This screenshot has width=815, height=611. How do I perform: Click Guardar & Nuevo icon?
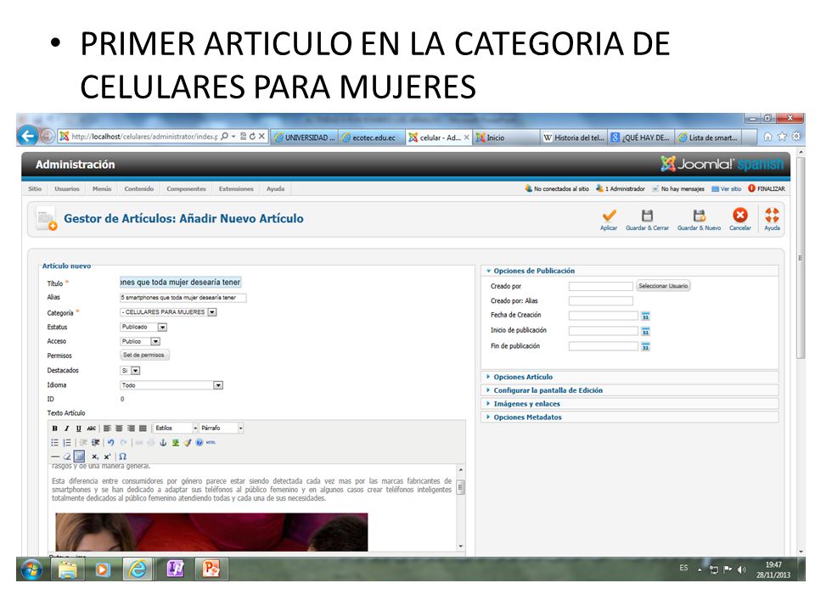(699, 219)
